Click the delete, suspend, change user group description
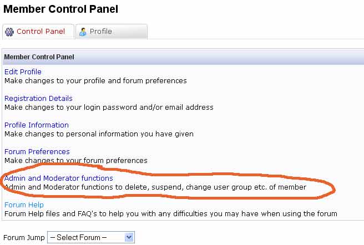 [x=155, y=187]
